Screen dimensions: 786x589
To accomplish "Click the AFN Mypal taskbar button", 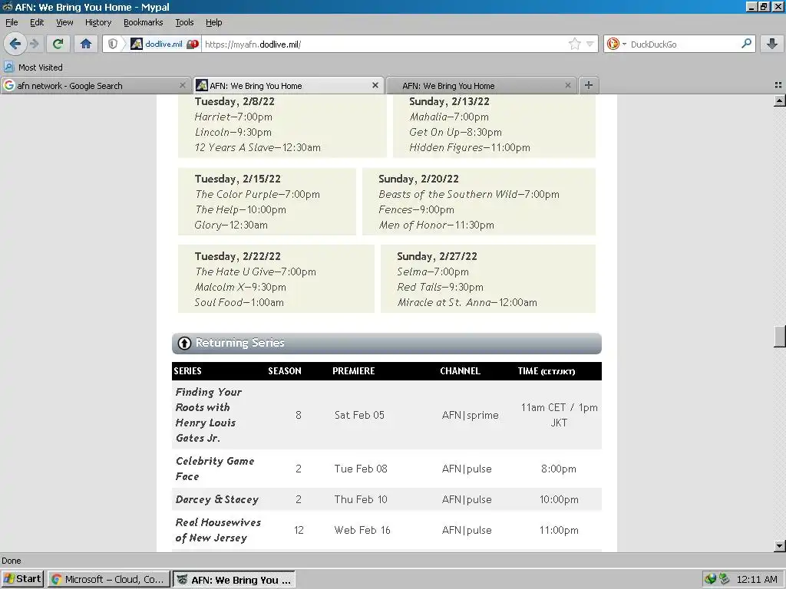I will (234, 580).
